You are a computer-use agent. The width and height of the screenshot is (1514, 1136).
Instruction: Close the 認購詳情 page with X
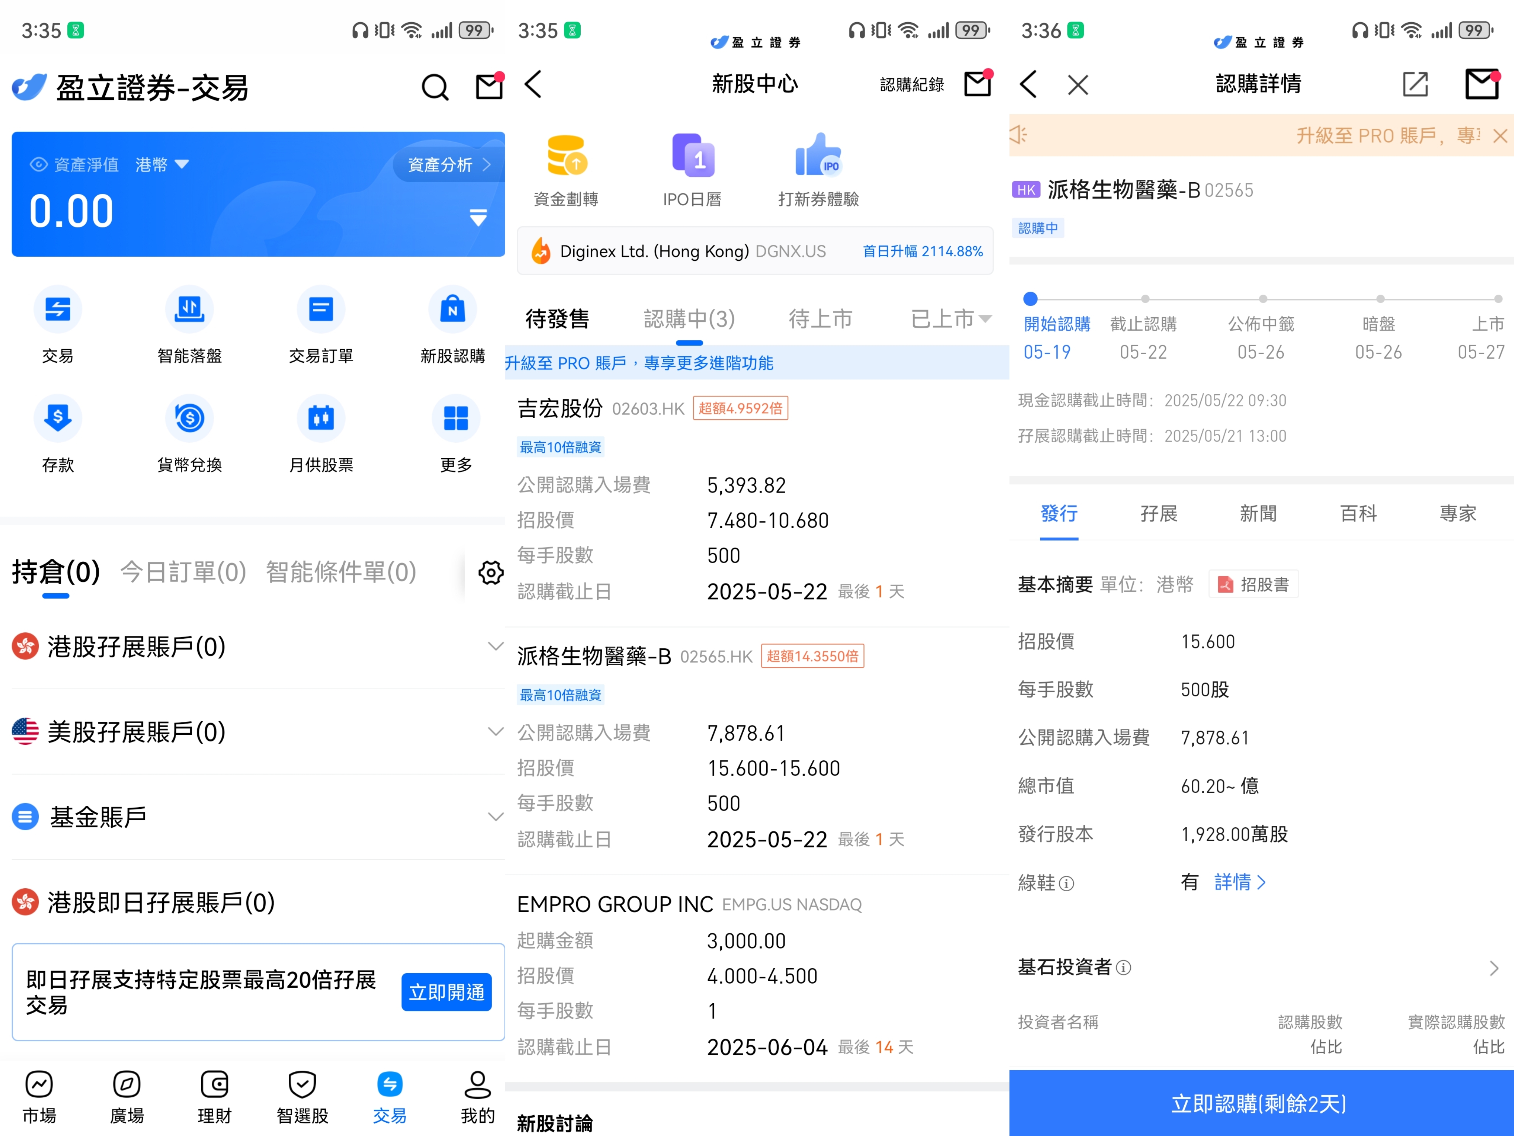click(1078, 85)
